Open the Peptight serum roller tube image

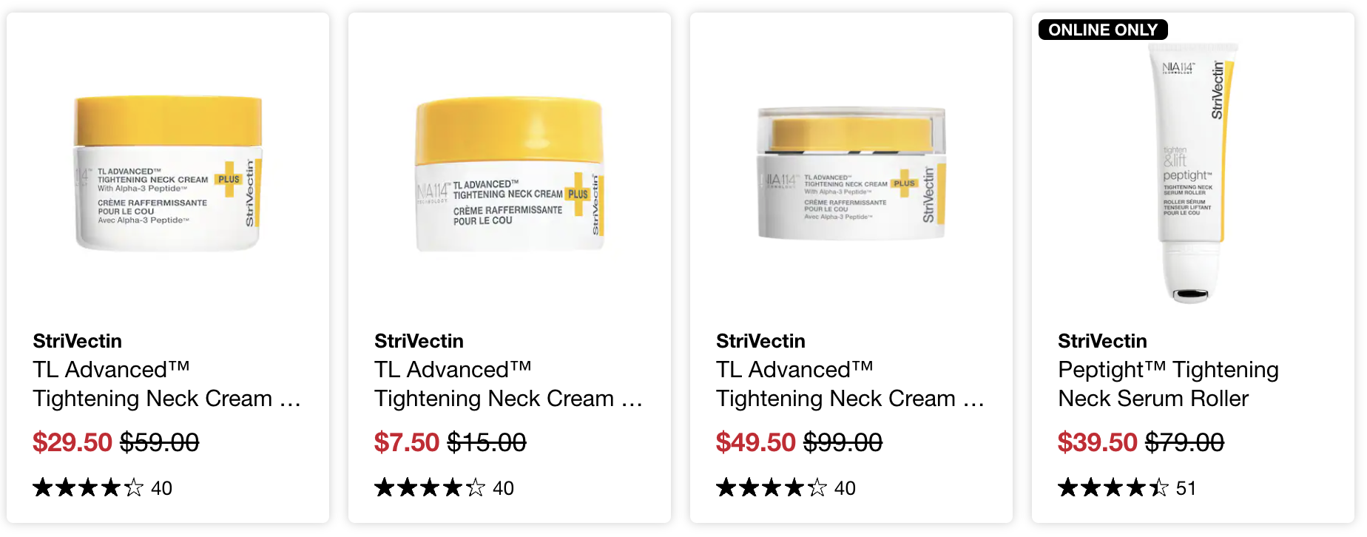click(1192, 173)
